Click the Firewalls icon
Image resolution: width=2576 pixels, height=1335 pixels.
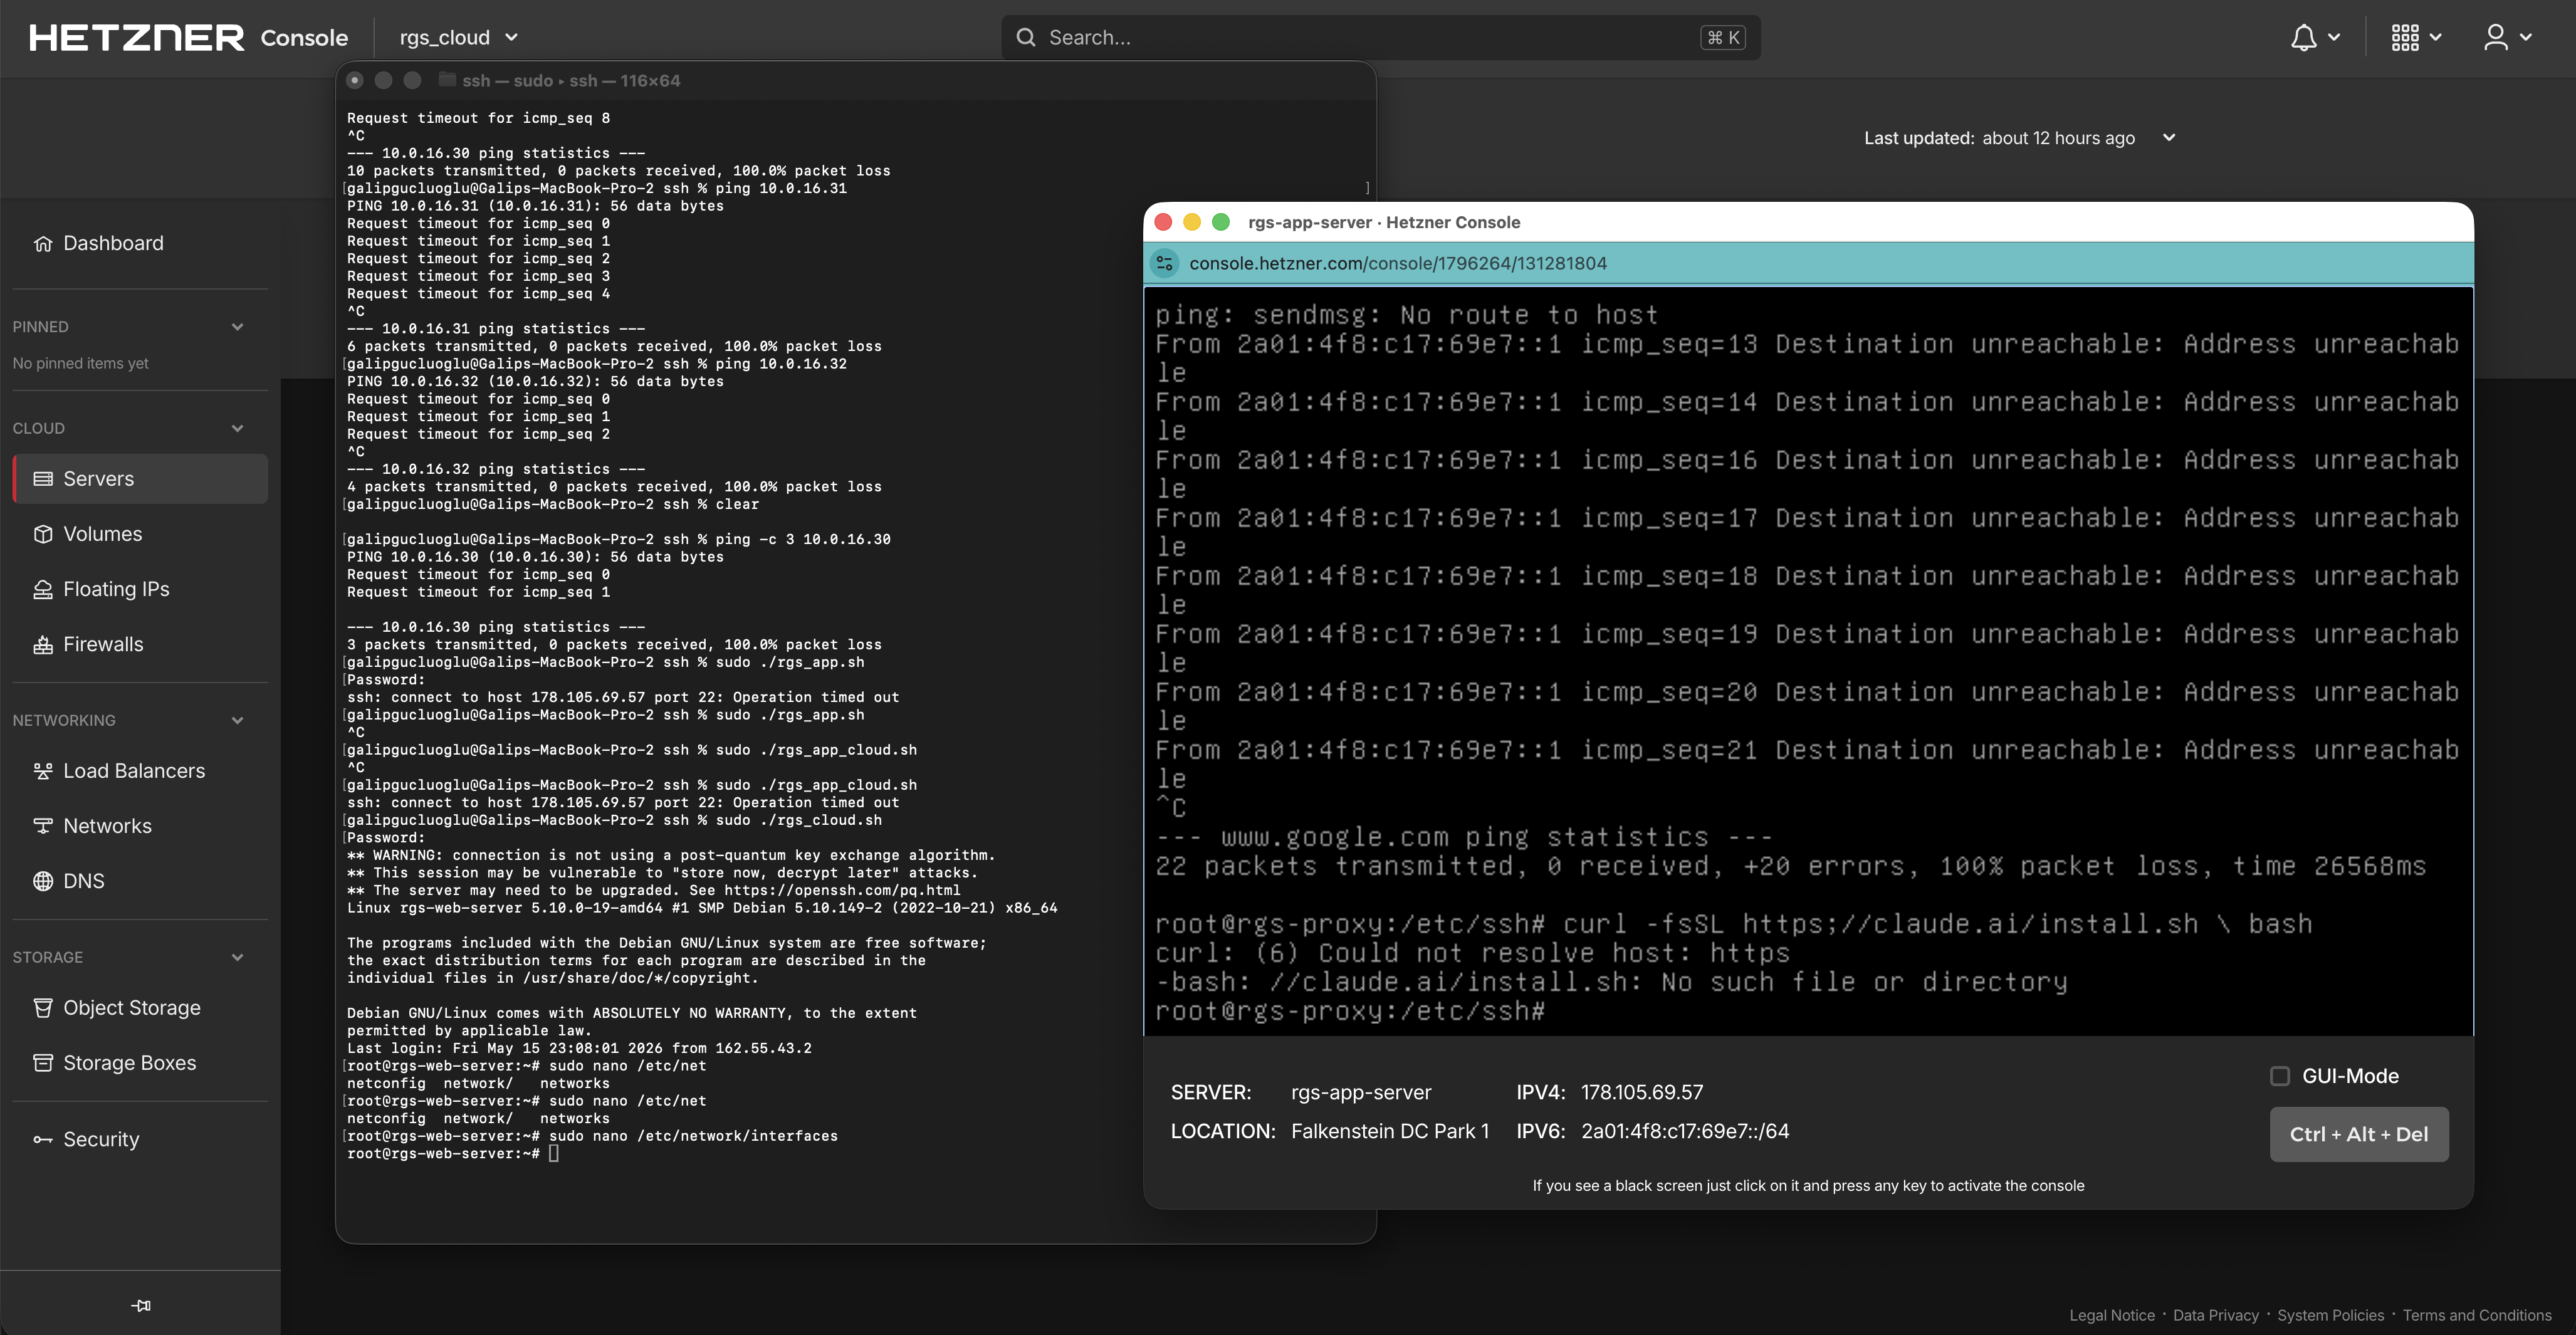(x=43, y=644)
